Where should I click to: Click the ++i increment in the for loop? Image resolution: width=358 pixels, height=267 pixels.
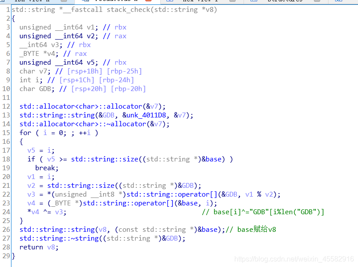tap(85, 133)
